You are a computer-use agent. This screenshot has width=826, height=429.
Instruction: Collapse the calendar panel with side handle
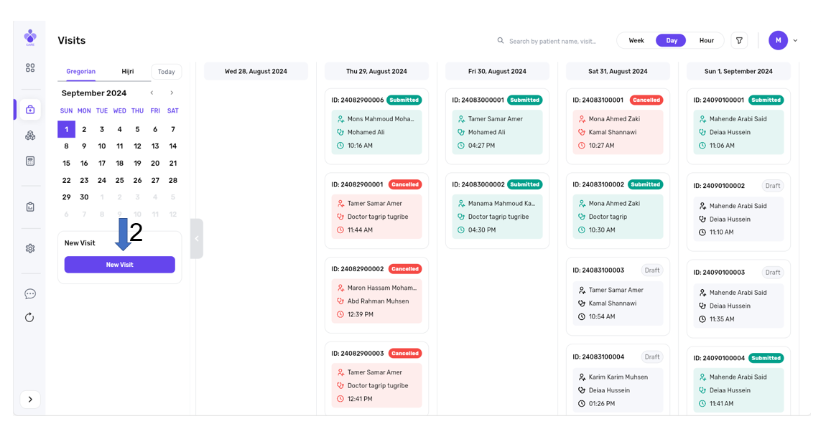coord(197,238)
